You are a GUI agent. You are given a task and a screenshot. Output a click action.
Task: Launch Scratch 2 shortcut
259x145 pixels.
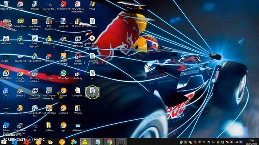pyautogui.click(x=20, y=92)
